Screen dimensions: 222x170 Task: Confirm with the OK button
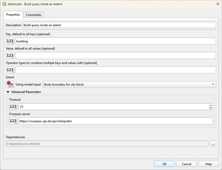tap(164, 164)
